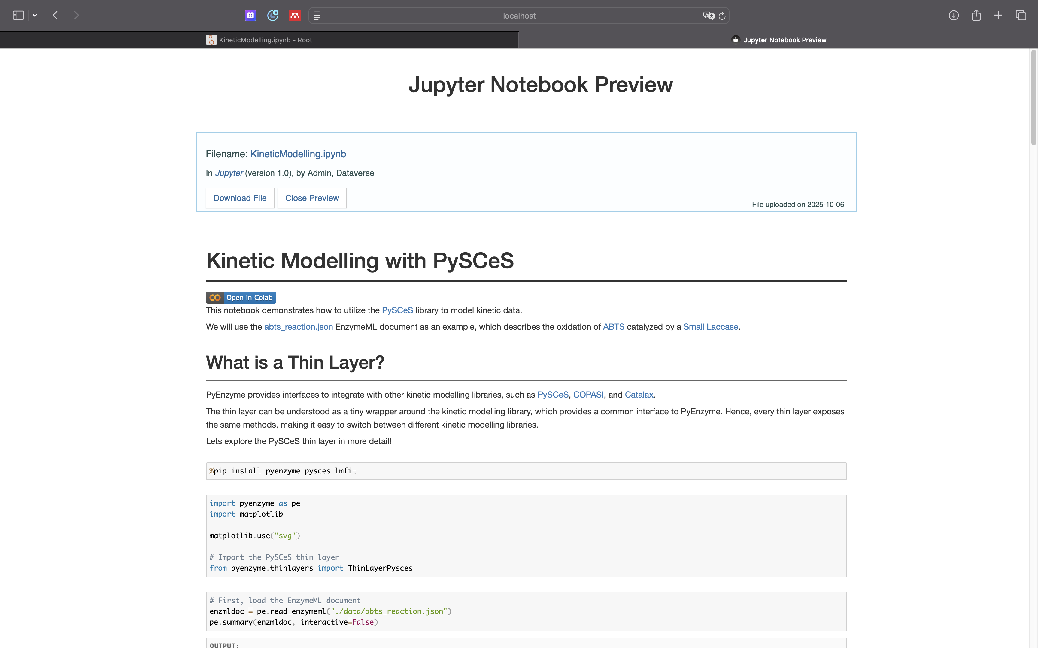Click the Share icon in toolbar

tap(976, 15)
